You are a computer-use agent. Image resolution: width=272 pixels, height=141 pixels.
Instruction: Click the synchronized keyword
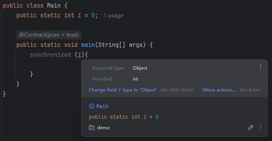pos(50,55)
